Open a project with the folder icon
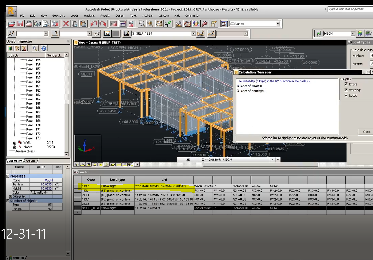 (x=11, y=23)
